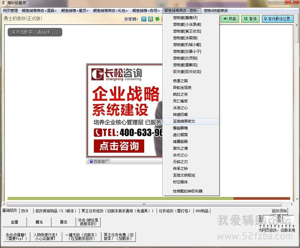Click the 人物快速行走 button
This screenshot has width=300, height=248.
46,237
